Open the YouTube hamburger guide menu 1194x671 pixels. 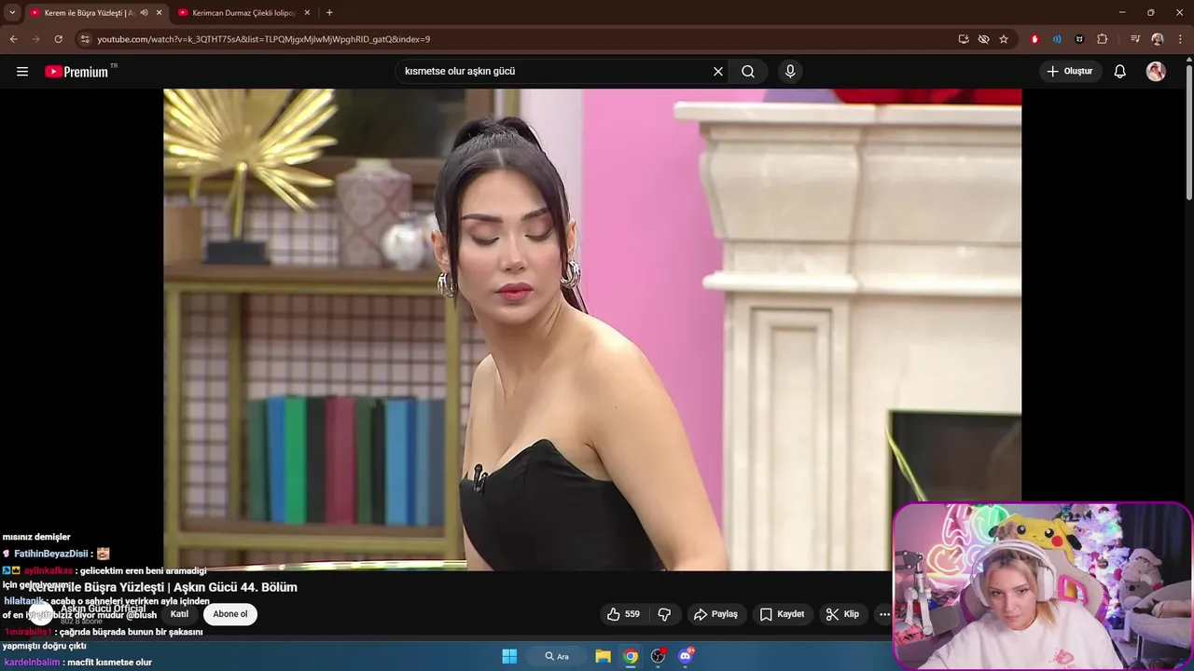(22, 72)
